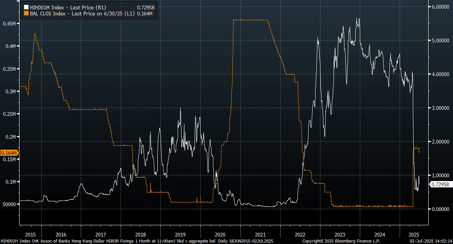Click the orange 0.164M left axis tag
The width and height of the screenshot is (453, 244).
(9, 153)
